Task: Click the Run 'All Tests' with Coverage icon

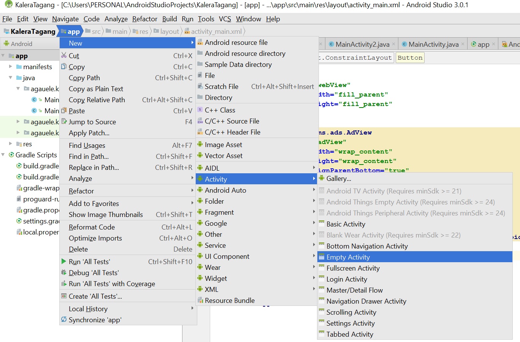Action: click(63, 283)
